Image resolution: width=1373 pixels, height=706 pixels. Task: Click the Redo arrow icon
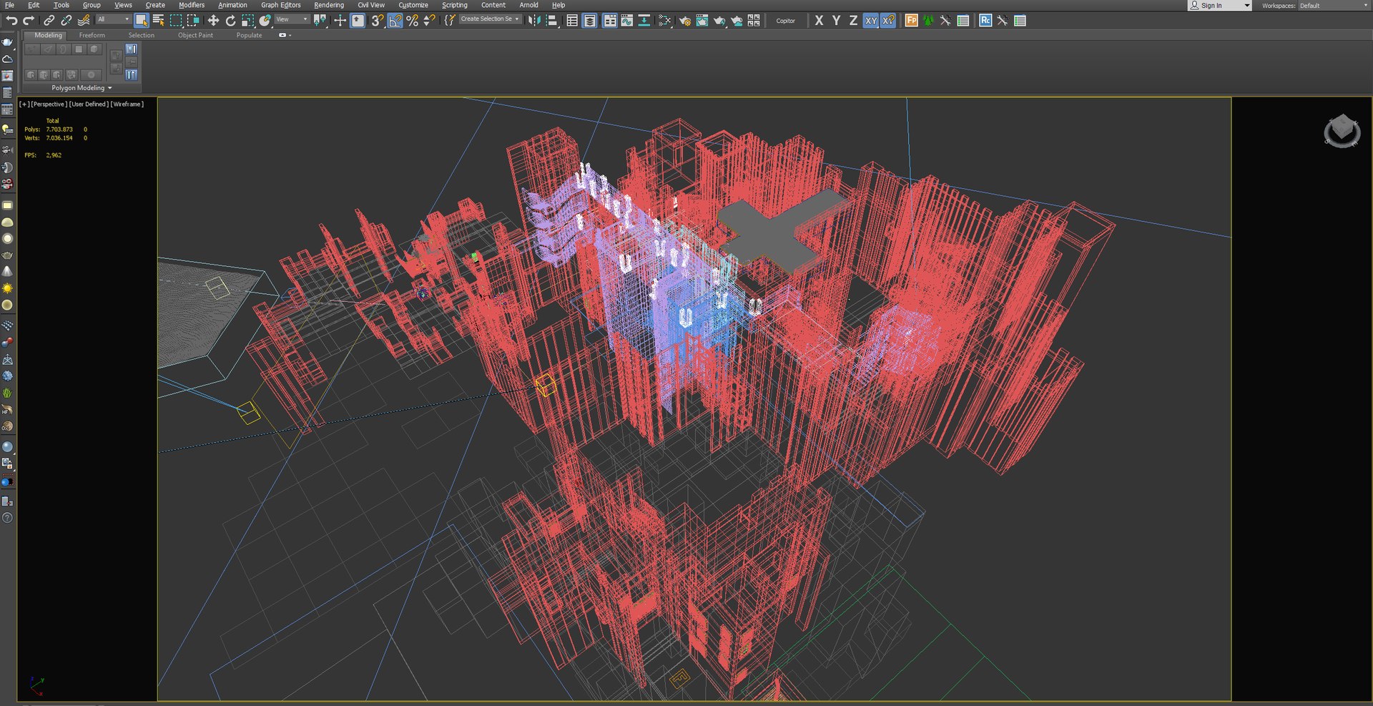(29, 21)
